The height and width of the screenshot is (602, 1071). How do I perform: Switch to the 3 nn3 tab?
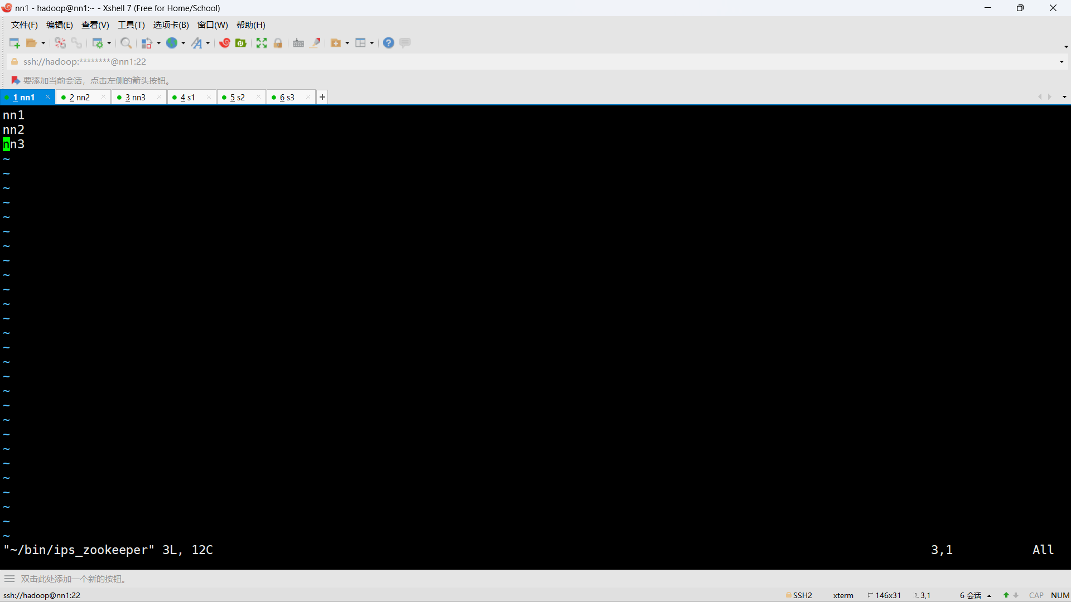point(135,98)
